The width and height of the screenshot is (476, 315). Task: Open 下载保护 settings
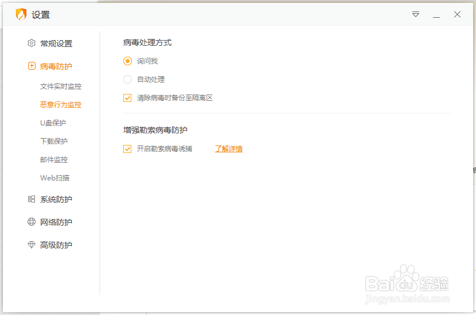point(54,141)
